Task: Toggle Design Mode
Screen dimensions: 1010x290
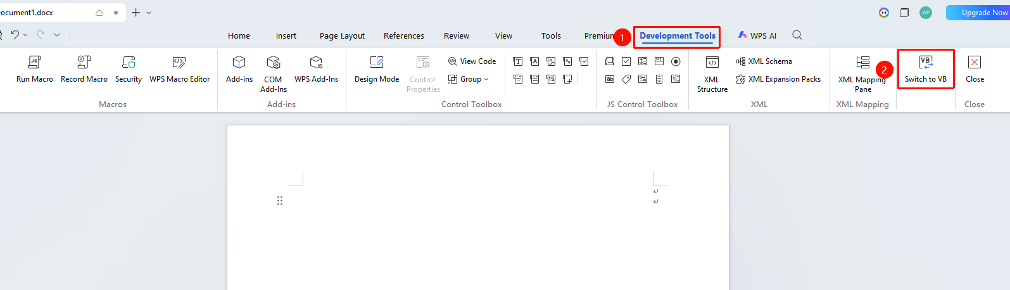Action: coord(377,69)
